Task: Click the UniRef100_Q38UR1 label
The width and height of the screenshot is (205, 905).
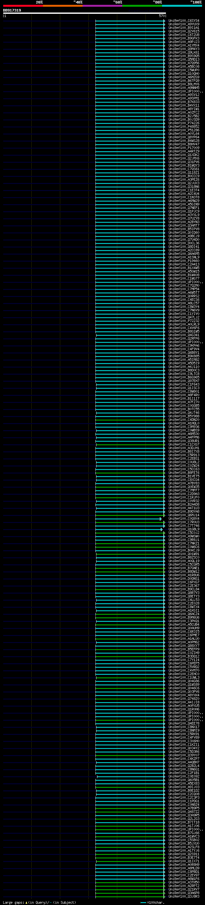Action: (184, 441)
